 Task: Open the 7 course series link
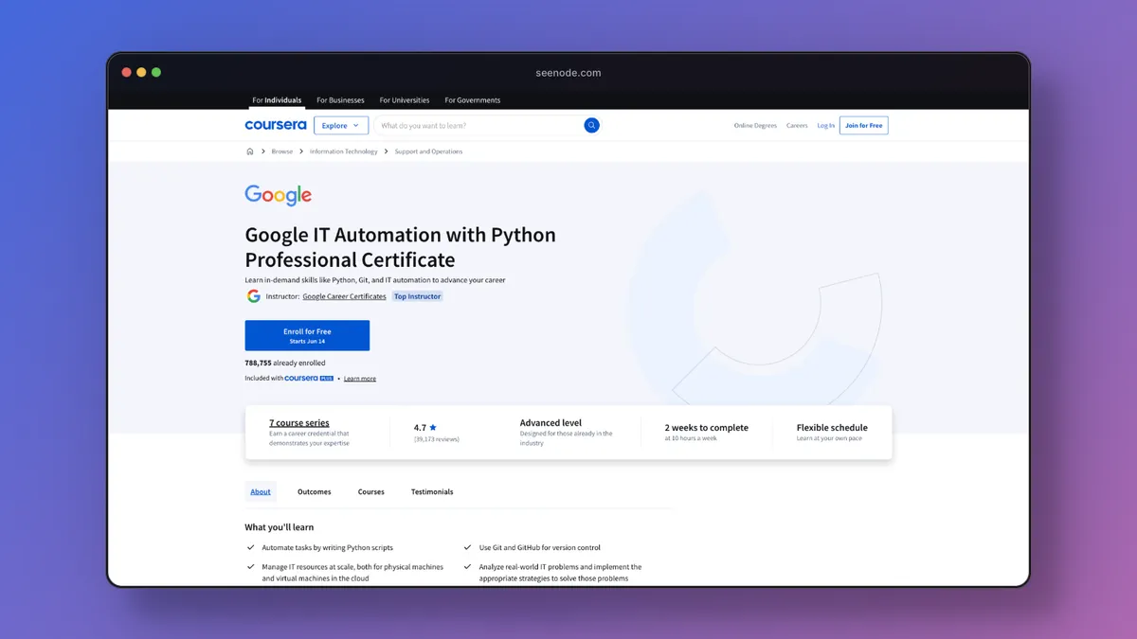[299, 422]
